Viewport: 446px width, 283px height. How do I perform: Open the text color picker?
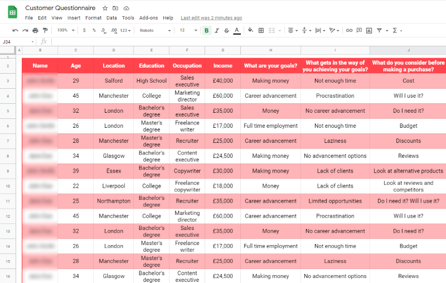pyautogui.click(x=236, y=31)
